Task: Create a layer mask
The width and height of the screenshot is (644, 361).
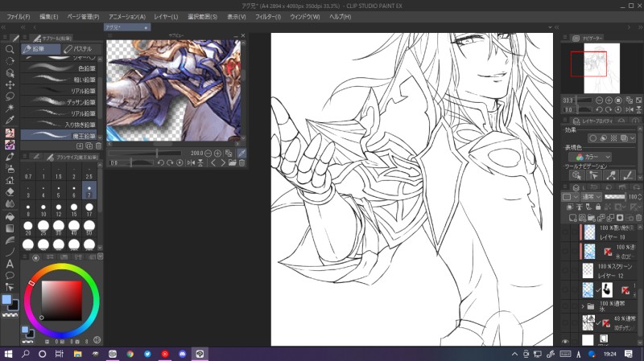Action: click(x=620, y=218)
